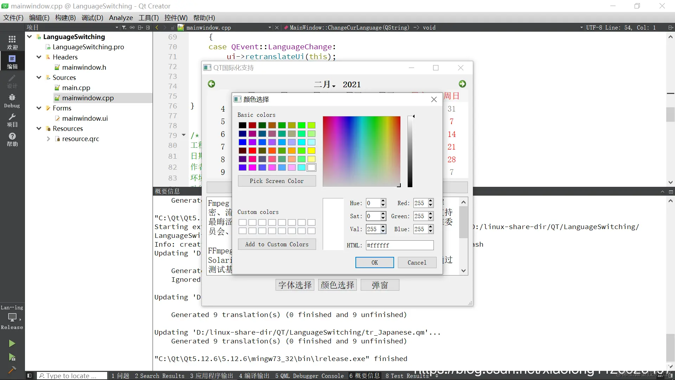
Task: Increase the Red value stepper
Action: point(431,201)
